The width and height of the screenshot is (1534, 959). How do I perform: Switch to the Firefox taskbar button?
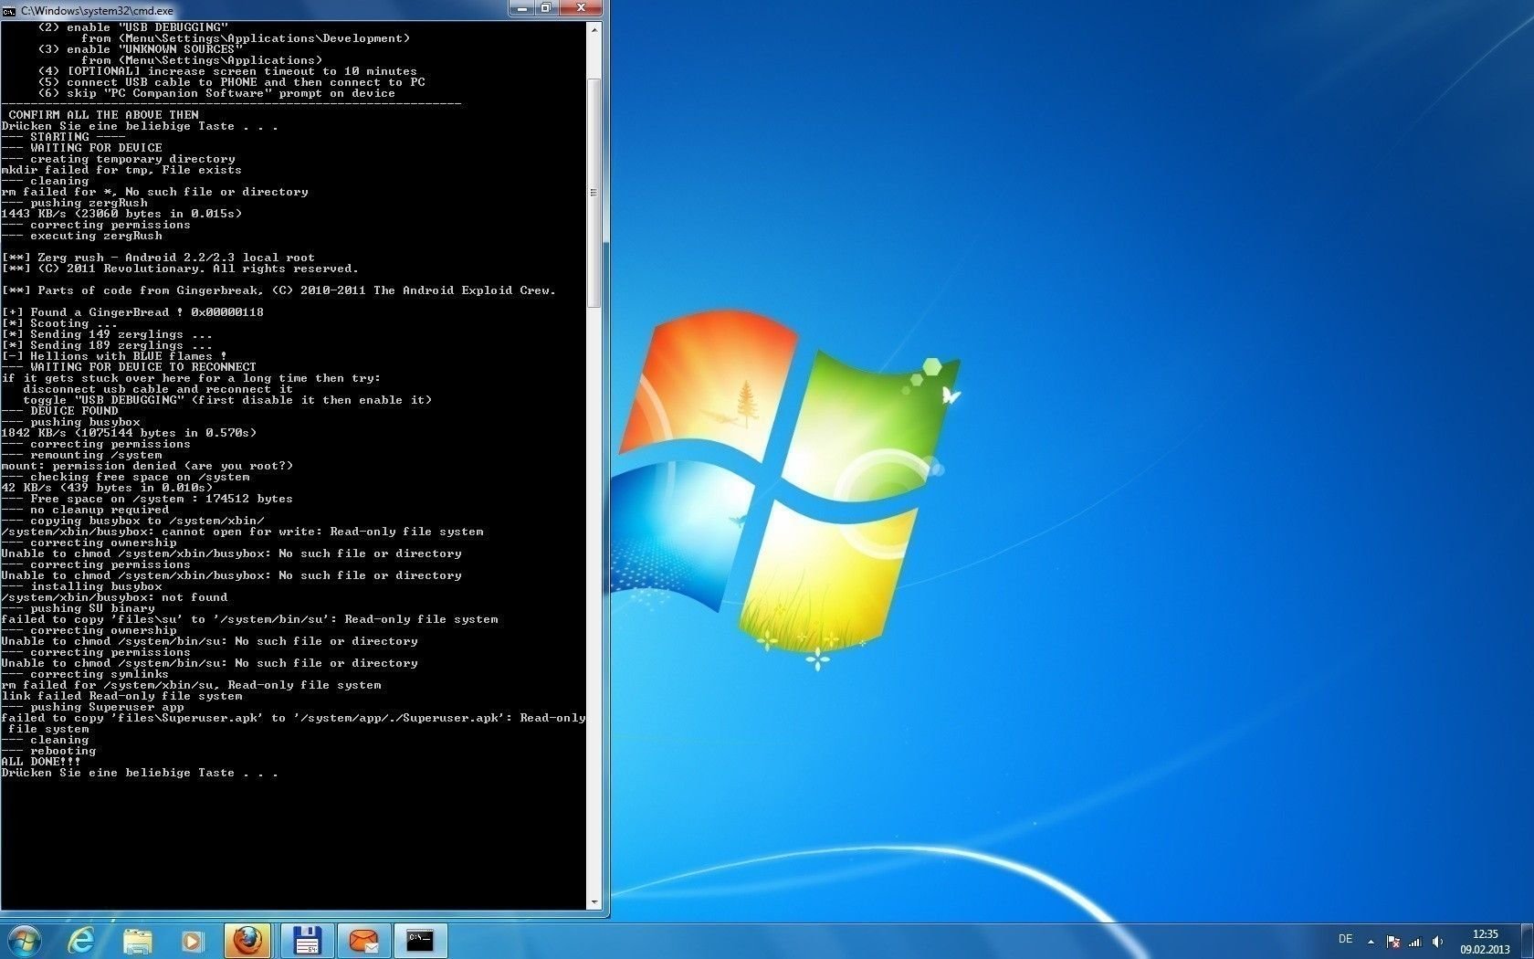click(x=247, y=941)
